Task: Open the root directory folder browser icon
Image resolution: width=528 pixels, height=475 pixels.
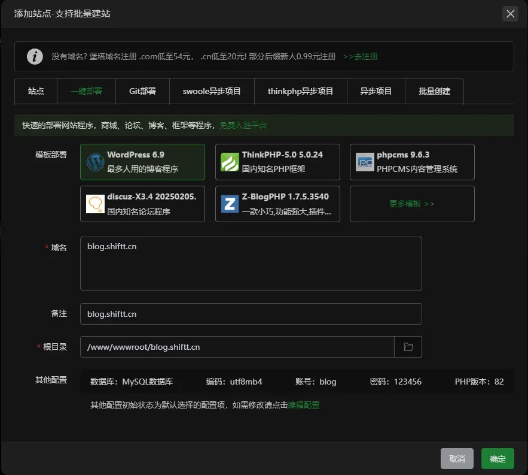Action: pyautogui.click(x=408, y=347)
